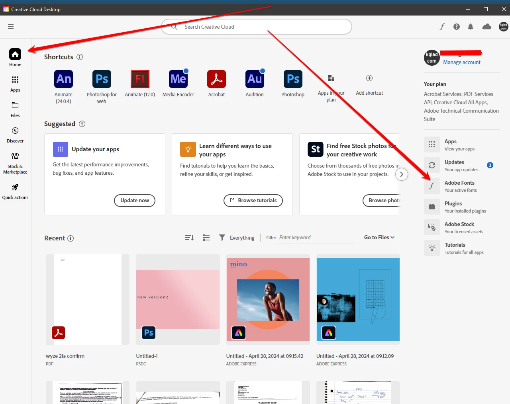
Task: Open the Everything filter
Action: click(x=237, y=238)
